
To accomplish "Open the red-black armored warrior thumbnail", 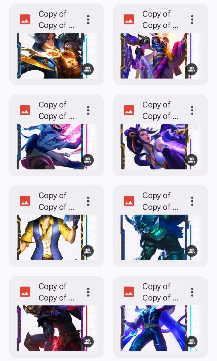I will tap(57, 328).
